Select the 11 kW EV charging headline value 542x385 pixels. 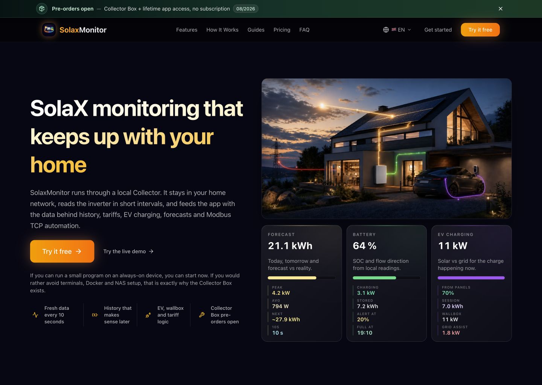click(x=453, y=246)
